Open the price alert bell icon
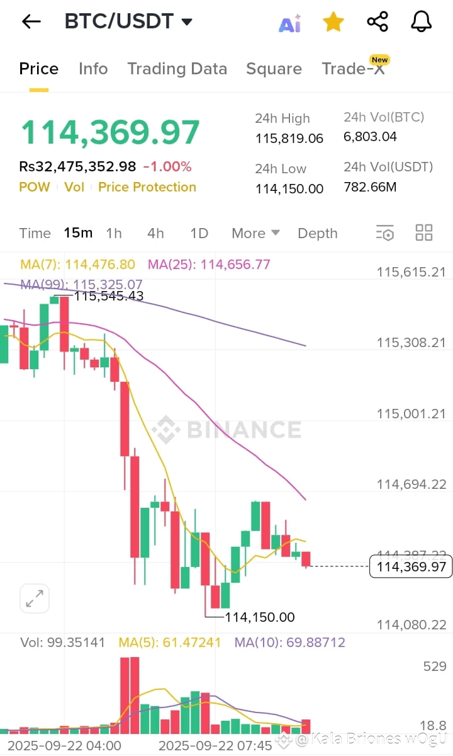The image size is (453, 756). [422, 22]
